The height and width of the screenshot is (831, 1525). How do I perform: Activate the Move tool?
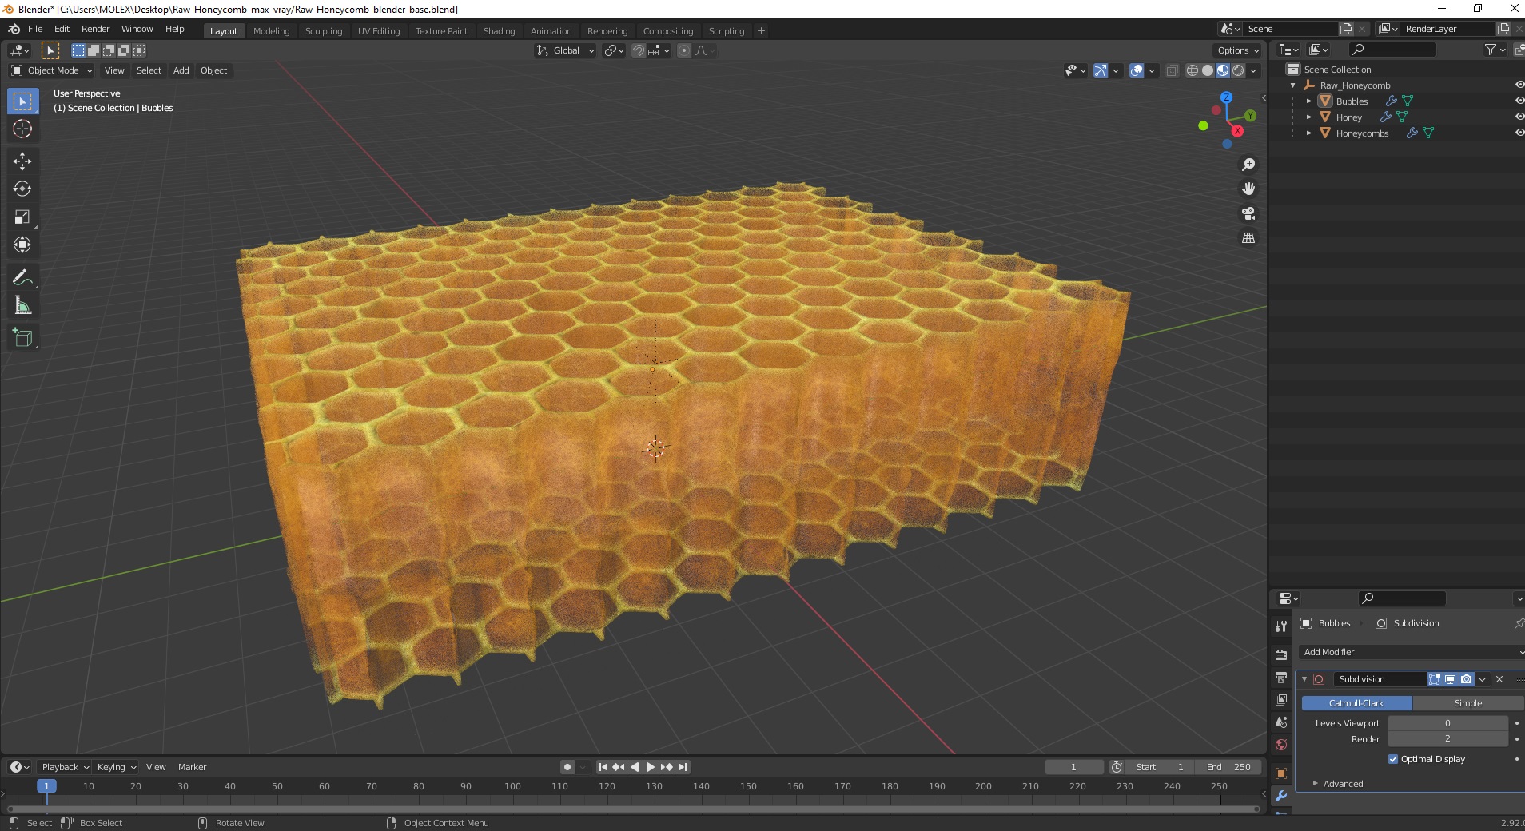tap(22, 161)
